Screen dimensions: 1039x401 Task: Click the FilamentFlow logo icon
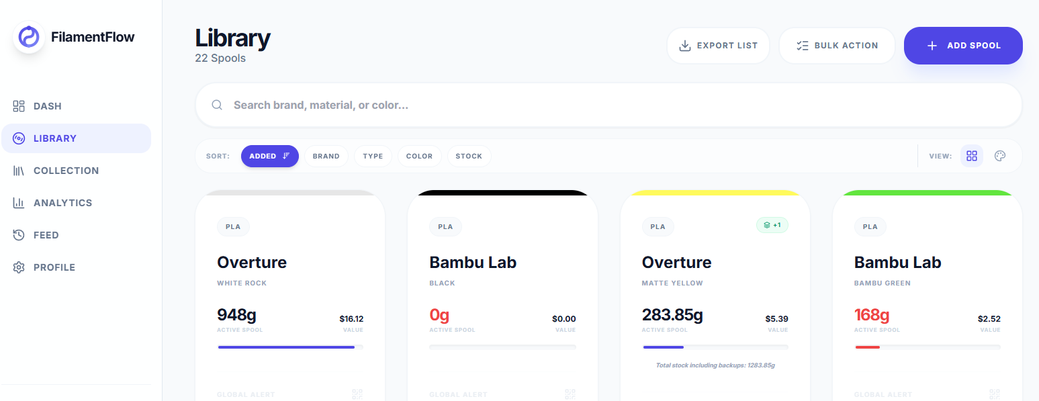[29, 37]
